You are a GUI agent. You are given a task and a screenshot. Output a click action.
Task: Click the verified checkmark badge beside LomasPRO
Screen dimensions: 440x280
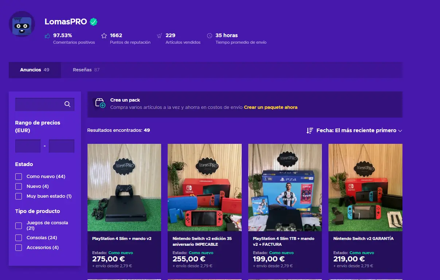94,22
